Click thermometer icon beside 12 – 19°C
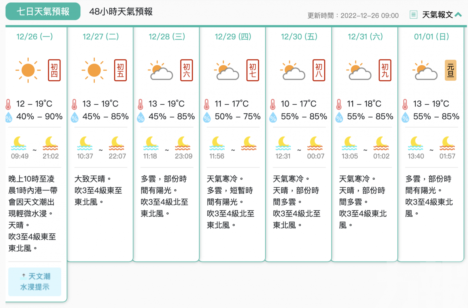 [8, 104]
